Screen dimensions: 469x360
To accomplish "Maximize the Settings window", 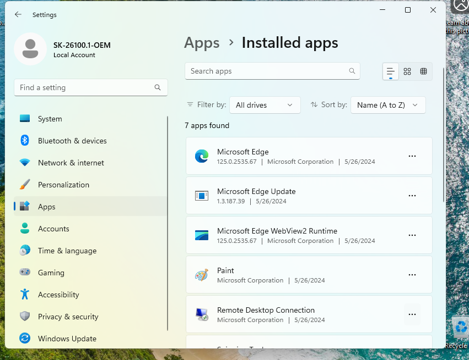I will click(x=408, y=10).
